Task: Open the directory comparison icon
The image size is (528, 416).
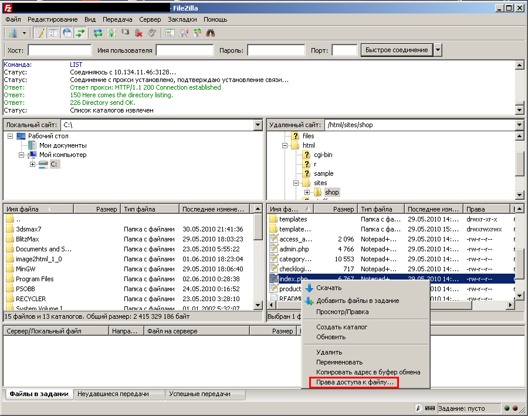Action: click(x=184, y=33)
